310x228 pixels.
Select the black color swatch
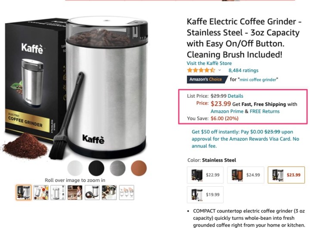[x=96, y=168]
